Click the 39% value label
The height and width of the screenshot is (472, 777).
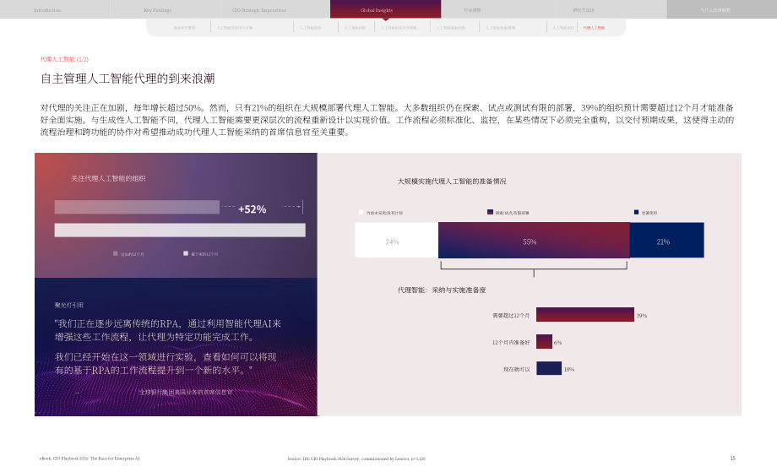pos(642,316)
